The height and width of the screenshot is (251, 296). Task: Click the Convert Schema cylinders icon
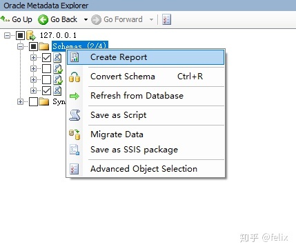75,77
